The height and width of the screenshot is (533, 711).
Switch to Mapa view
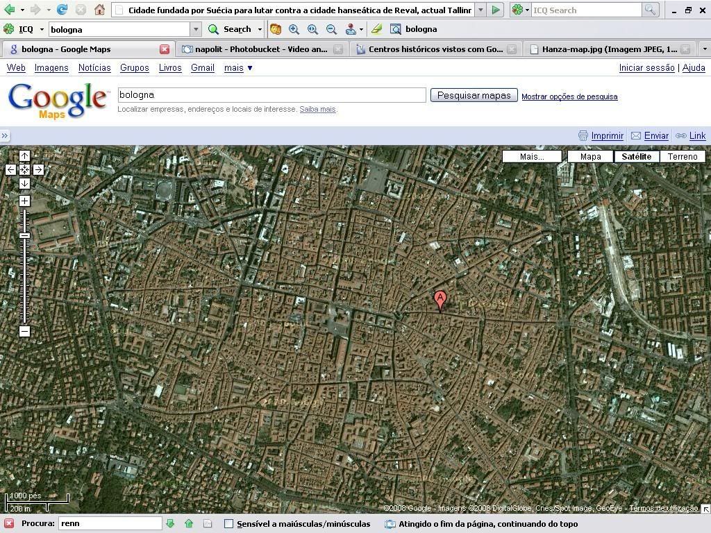(590, 156)
